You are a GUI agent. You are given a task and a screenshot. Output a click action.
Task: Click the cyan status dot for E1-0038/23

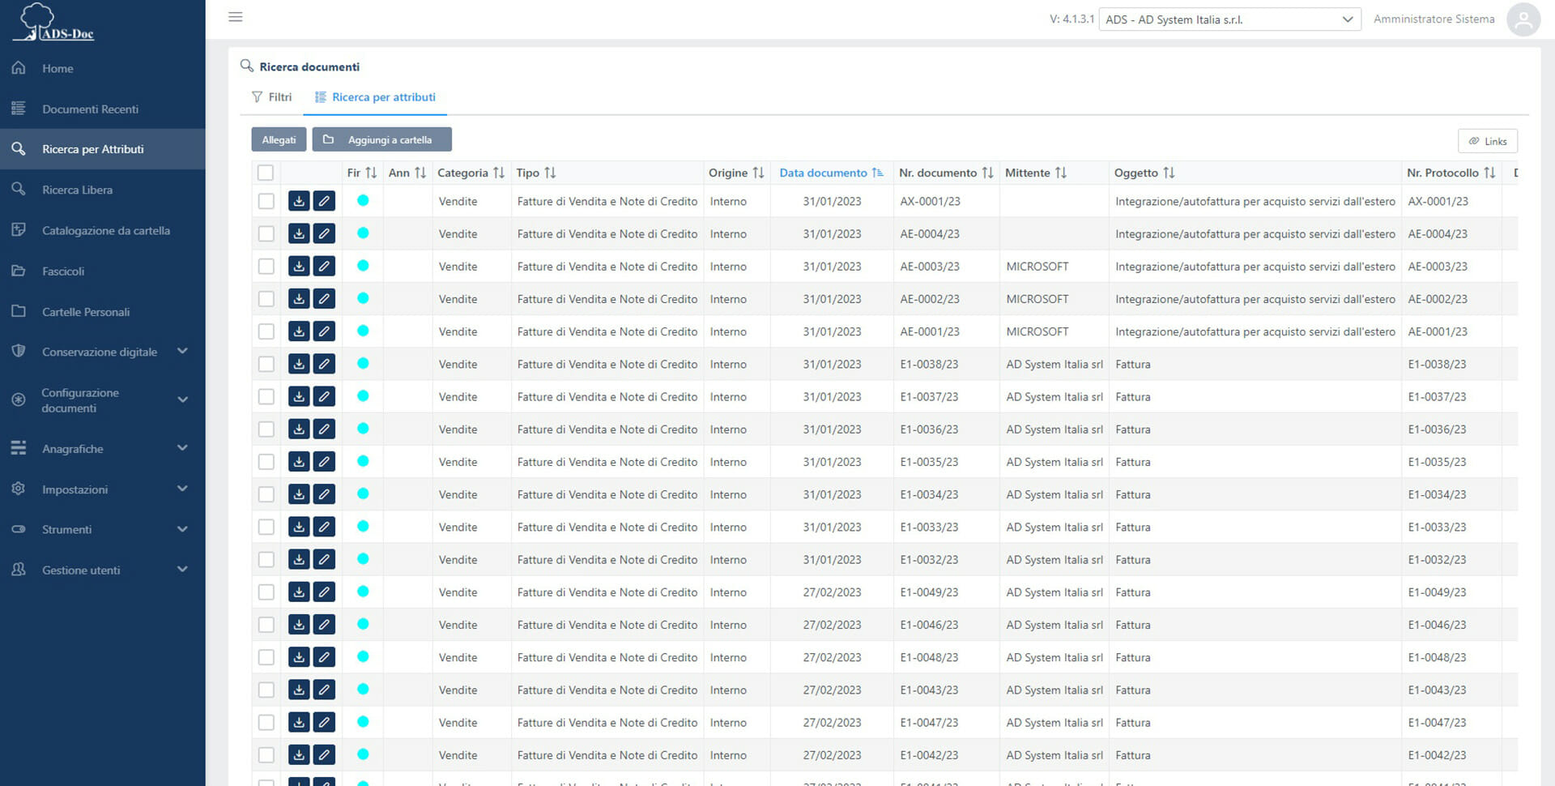click(363, 363)
